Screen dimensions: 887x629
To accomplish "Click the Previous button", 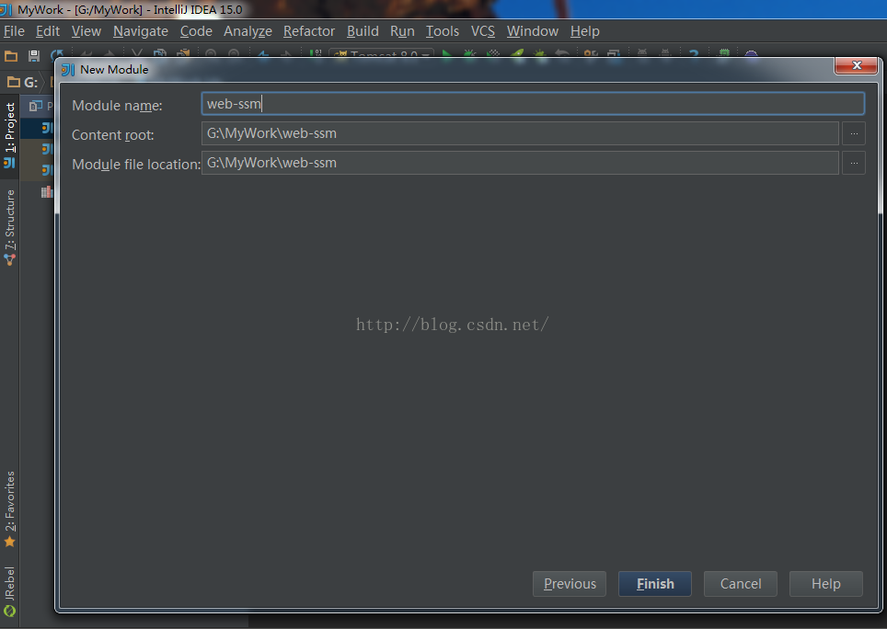I will click(x=569, y=584).
